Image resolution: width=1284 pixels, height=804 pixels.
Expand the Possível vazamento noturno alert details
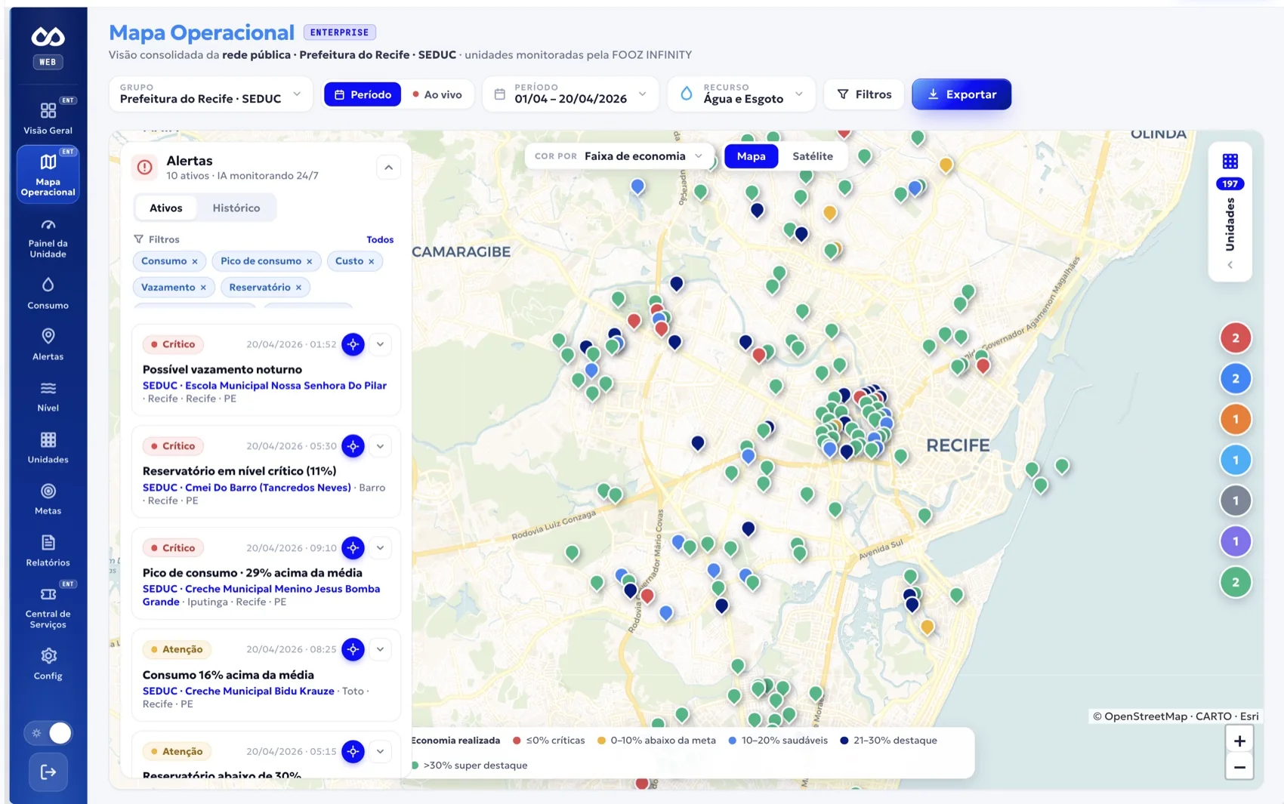tap(381, 344)
